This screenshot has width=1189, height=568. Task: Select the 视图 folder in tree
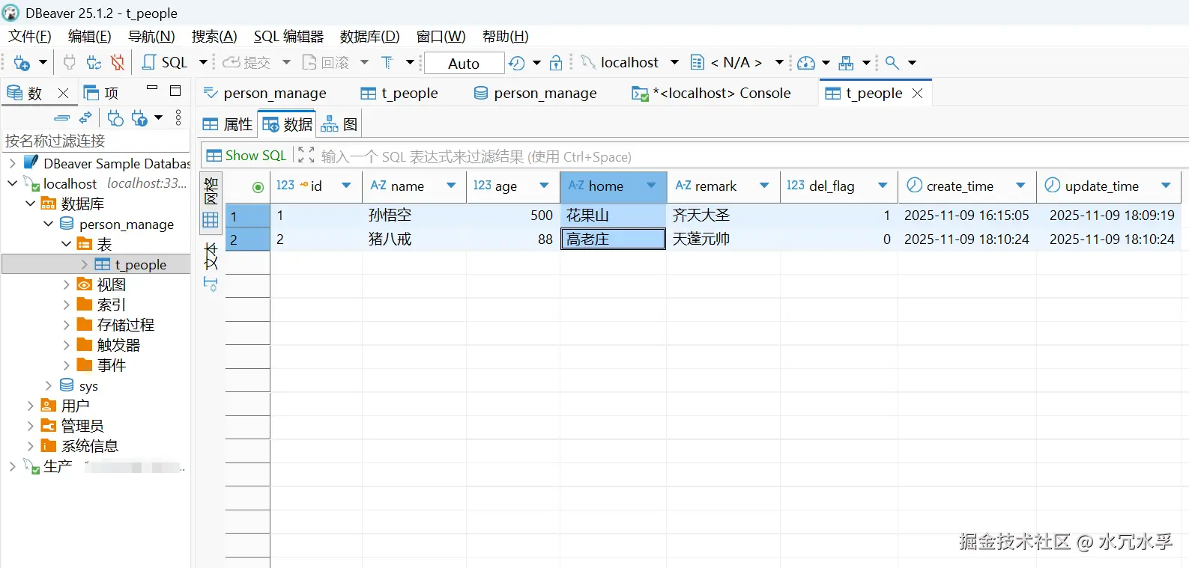(x=111, y=285)
